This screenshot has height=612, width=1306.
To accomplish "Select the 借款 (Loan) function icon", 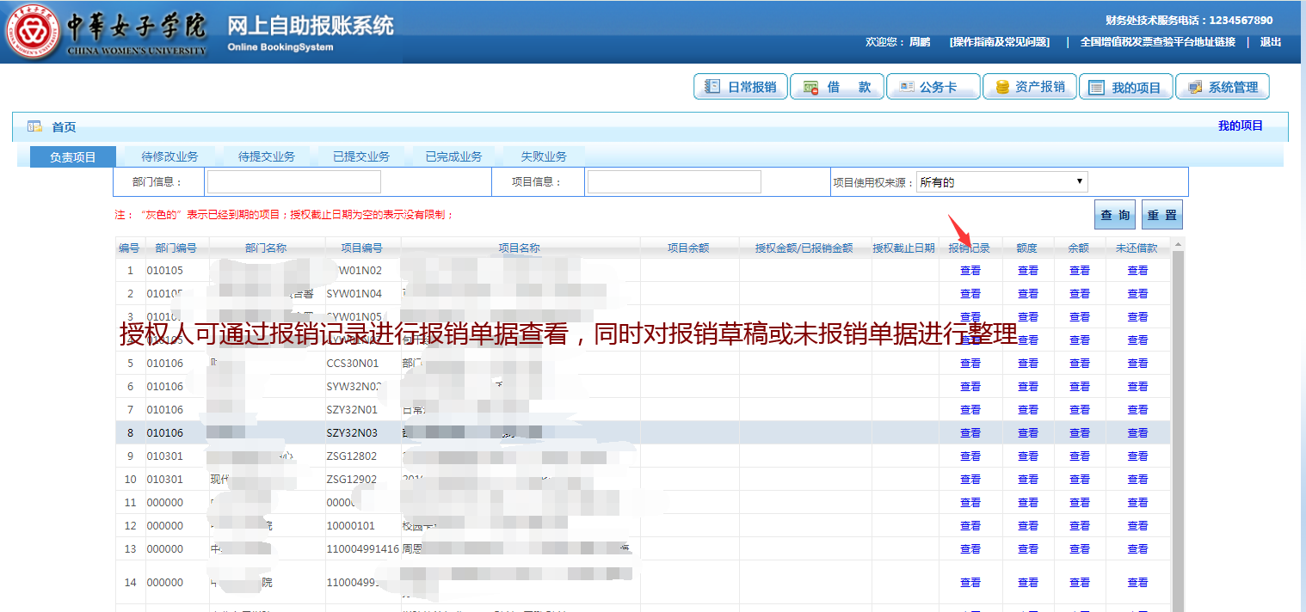I will click(836, 86).
